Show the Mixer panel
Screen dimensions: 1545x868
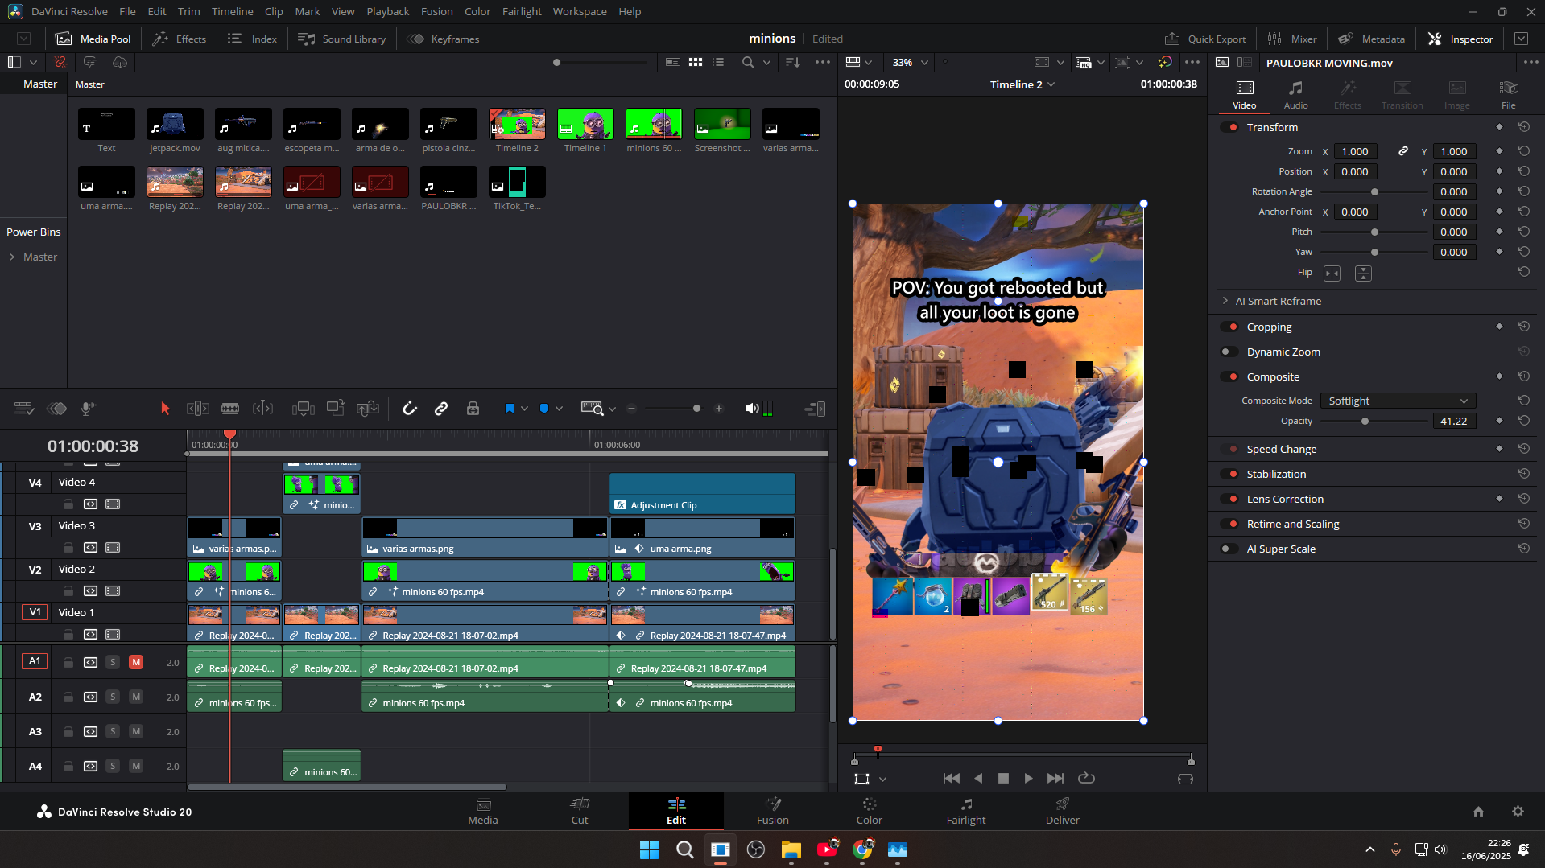click(1292, 39)
